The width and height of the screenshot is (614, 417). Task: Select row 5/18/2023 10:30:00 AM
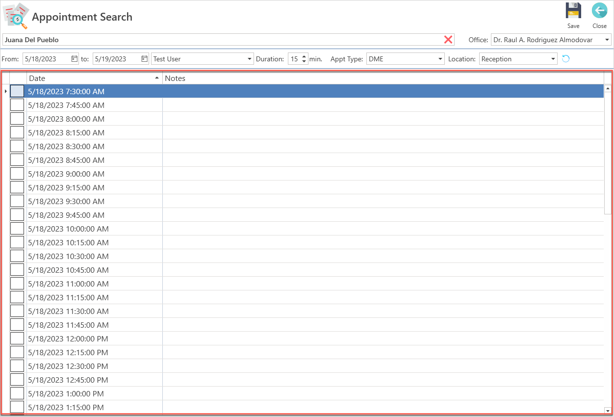click(x=307, y=256)
